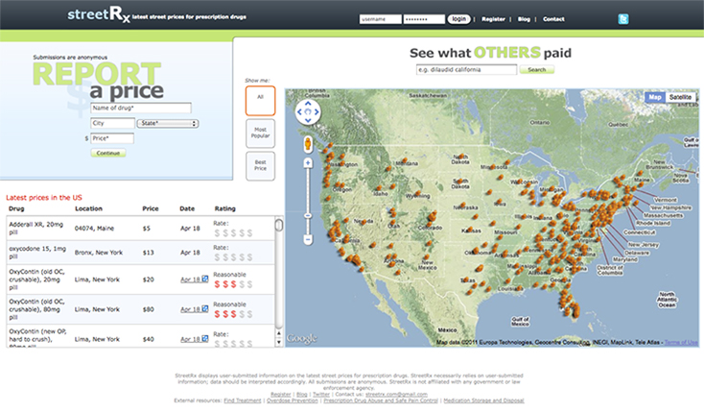704x413 pixels.
Task: Click the Continue button
Action: point(108,153)
